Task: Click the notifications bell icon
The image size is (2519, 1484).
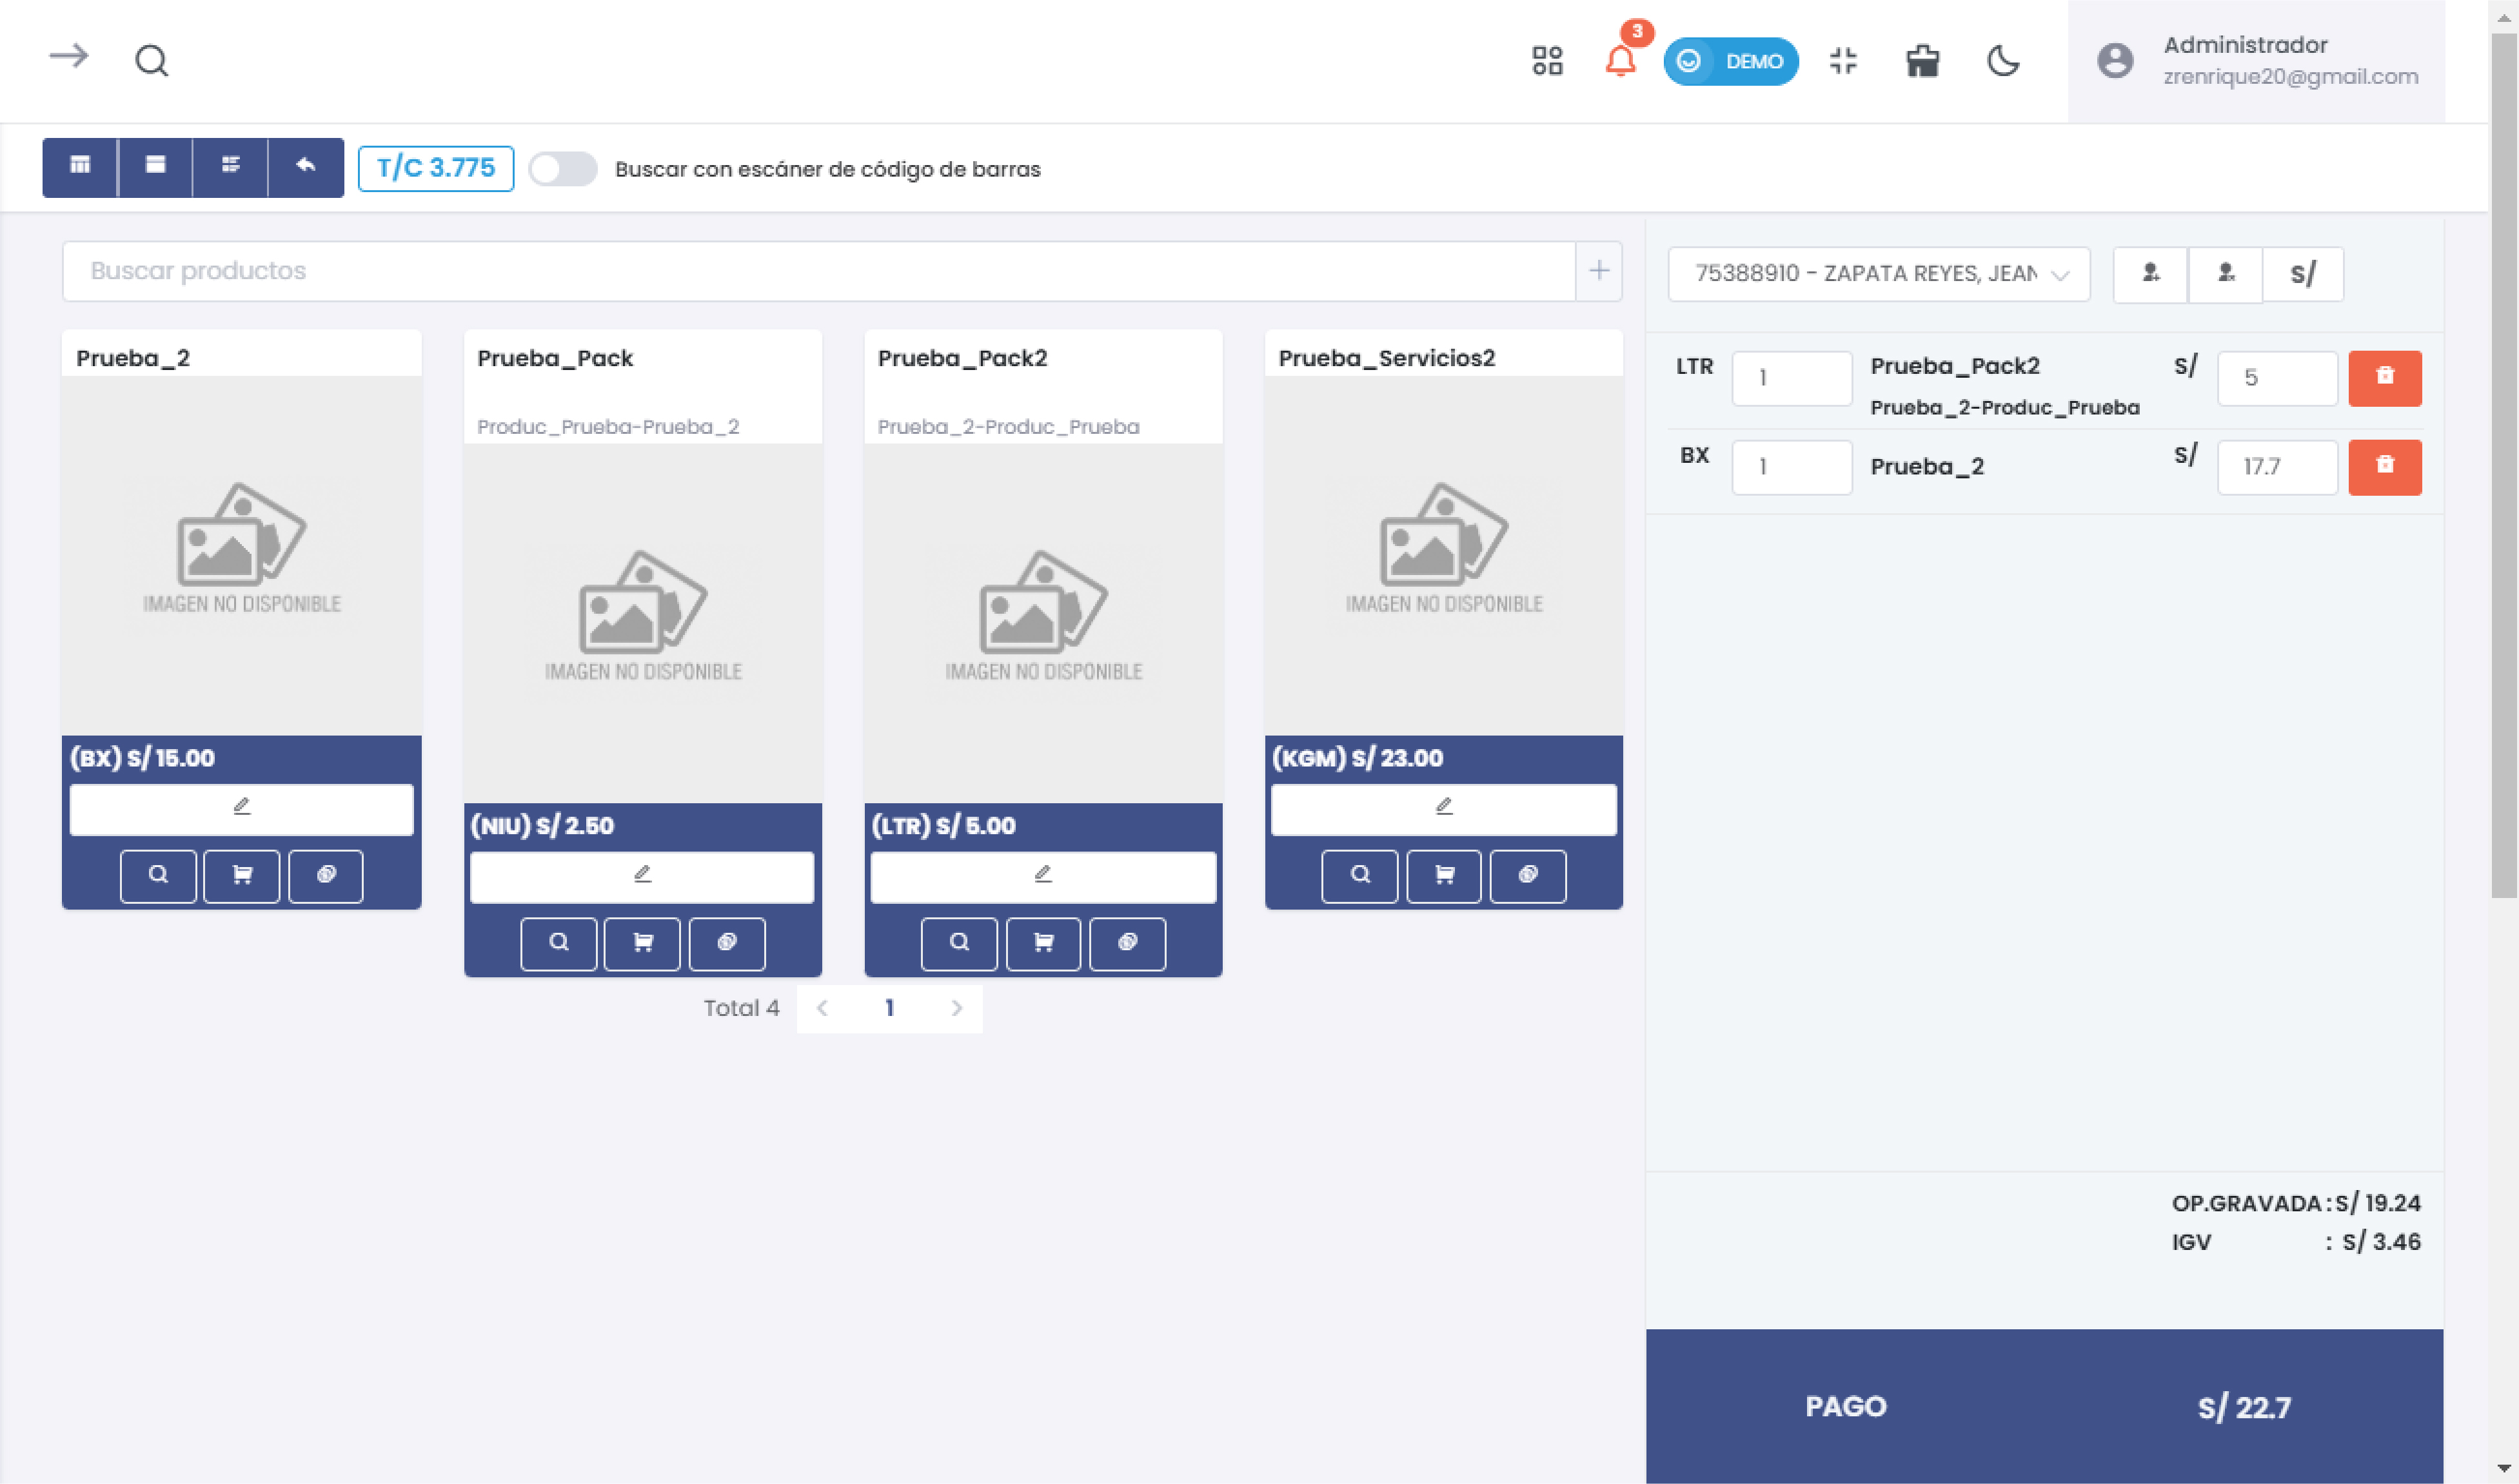Action: [x=1619, y=61]
